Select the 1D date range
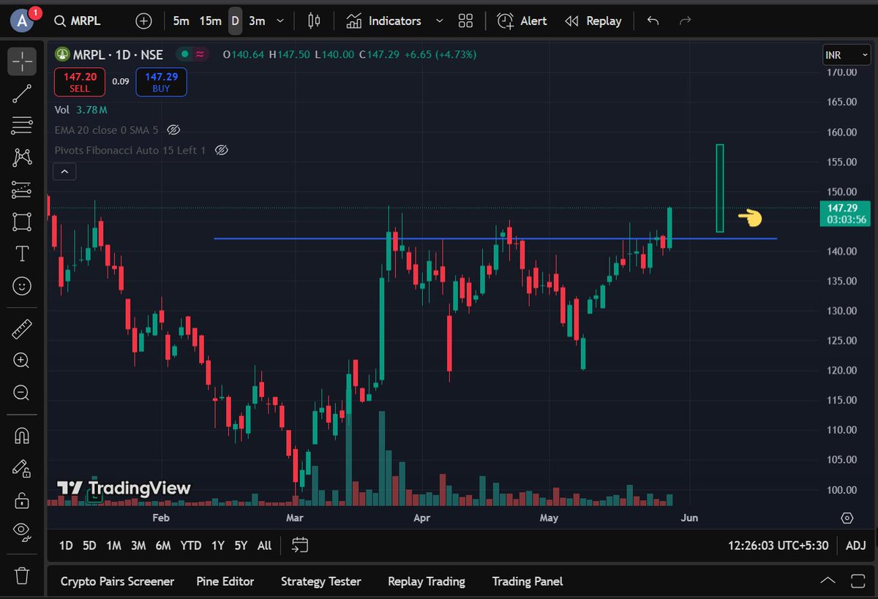Screen dimensions: 878x599 [x=66, y=545]
